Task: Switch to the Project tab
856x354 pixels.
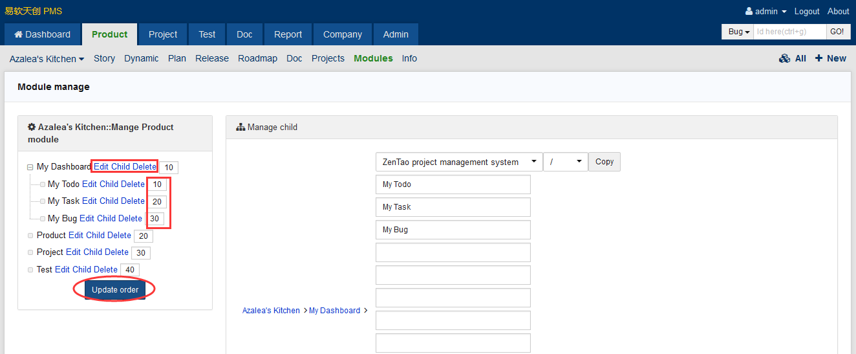Action: tap(162, 34)
